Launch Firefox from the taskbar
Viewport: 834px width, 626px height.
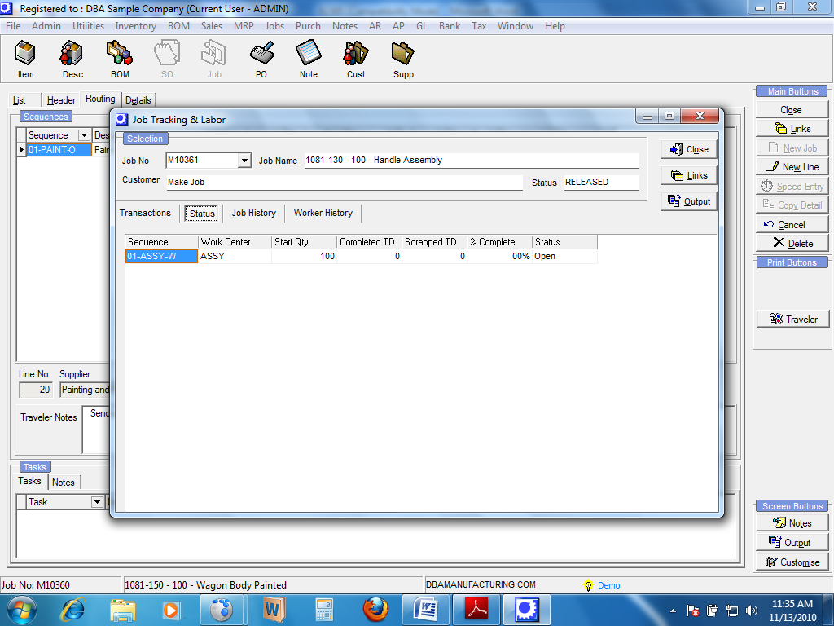[x=375, y=609]
